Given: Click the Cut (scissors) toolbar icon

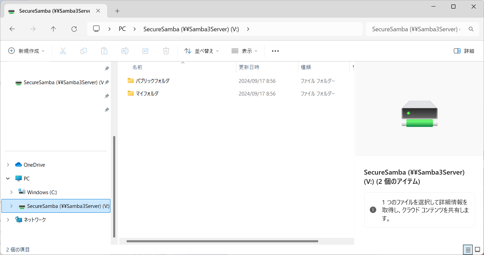Looking at the screenshot, I should tap(63, 51).
